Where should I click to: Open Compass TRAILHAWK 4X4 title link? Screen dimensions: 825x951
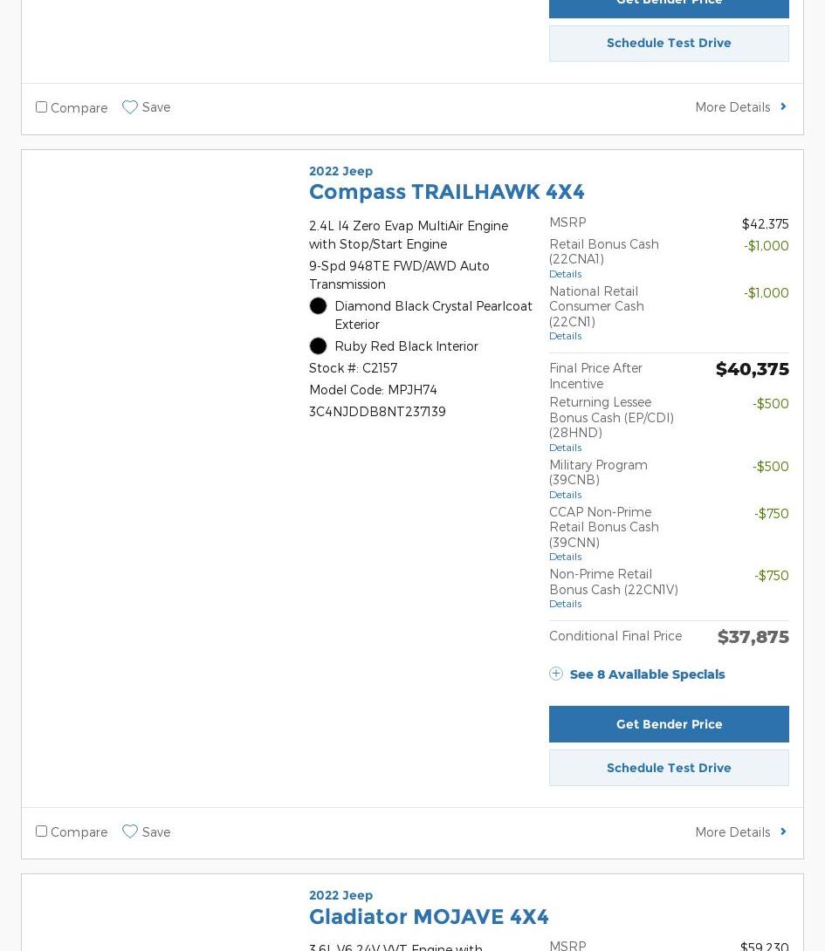pyautogui.click(x=446, y=192)
